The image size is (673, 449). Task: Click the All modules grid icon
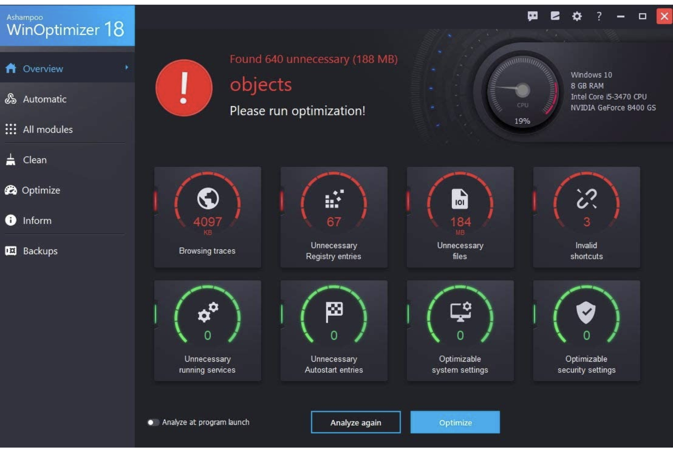(11, 129)
